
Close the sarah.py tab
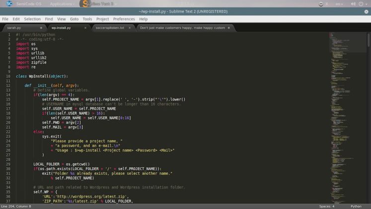[x=41, y=28]
